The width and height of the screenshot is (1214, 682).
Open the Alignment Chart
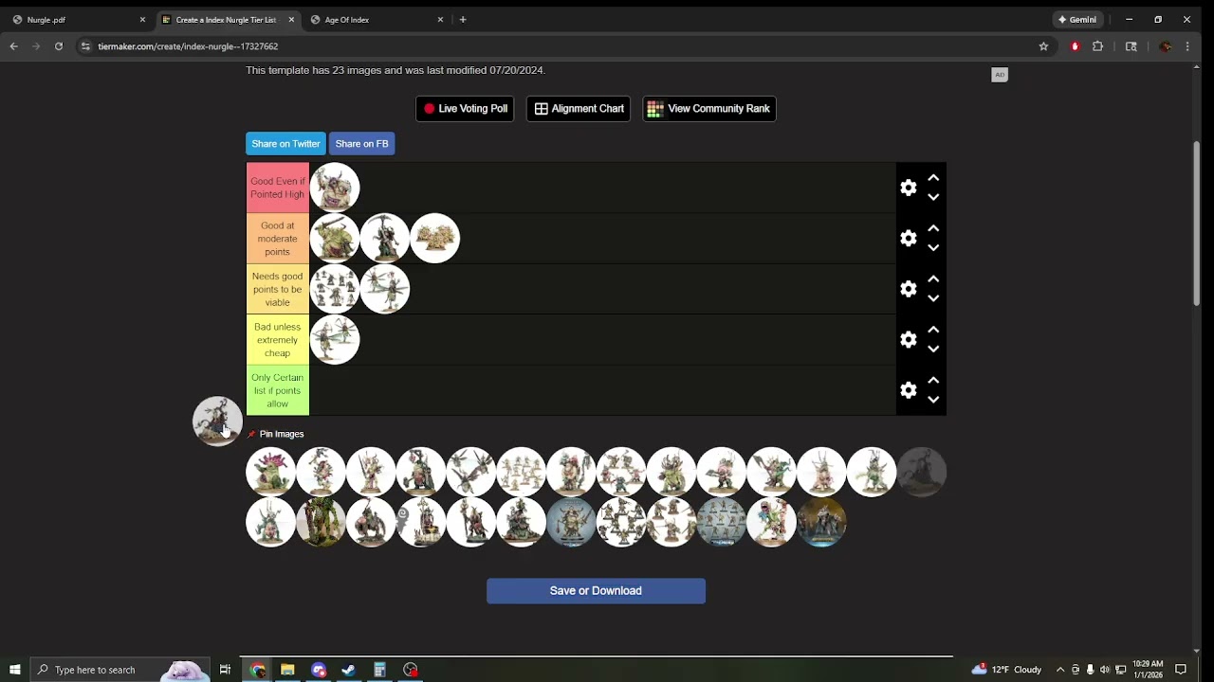pos(579,109)
